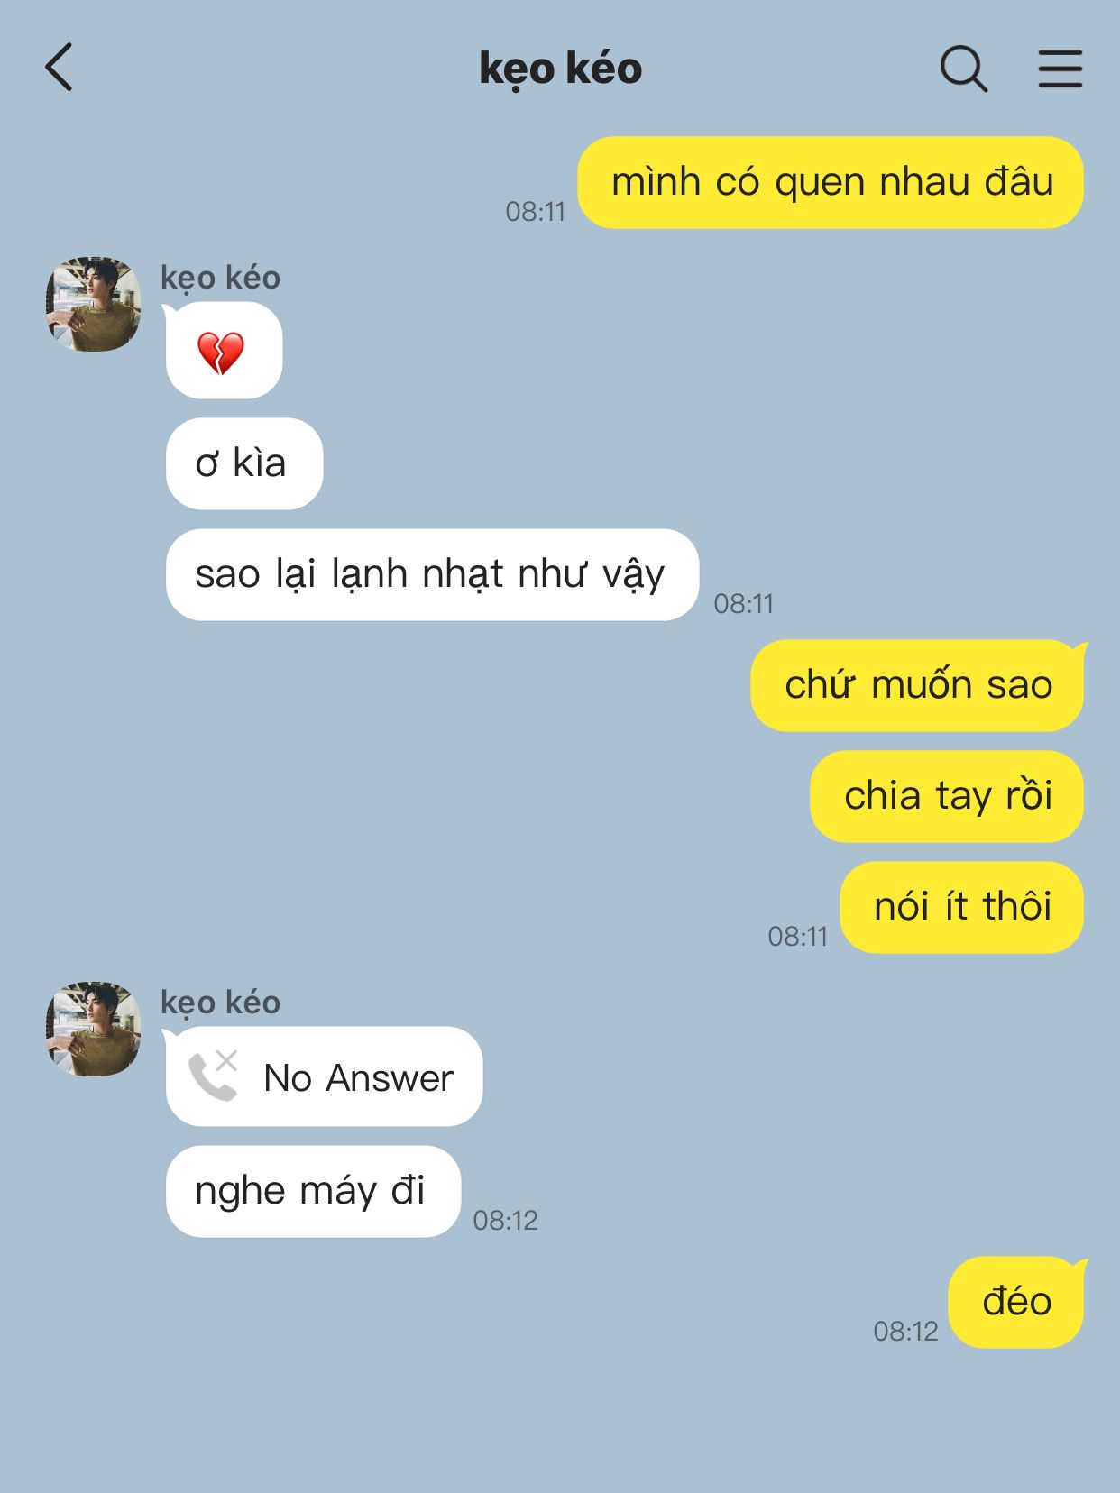Tap the 08:12 timestamp beside "đéo"
The width and height of the screenshot is (1120, 1493).
[905, 1331]
